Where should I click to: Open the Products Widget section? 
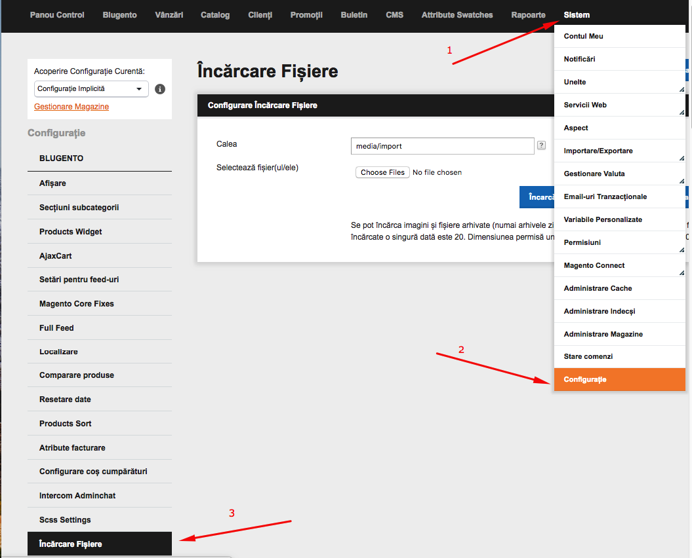(99, 232)
